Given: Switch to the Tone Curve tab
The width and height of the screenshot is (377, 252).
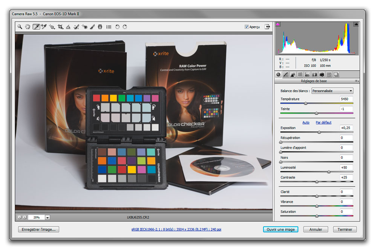Looking at the screenshot, I should click(x=286, y=74).
